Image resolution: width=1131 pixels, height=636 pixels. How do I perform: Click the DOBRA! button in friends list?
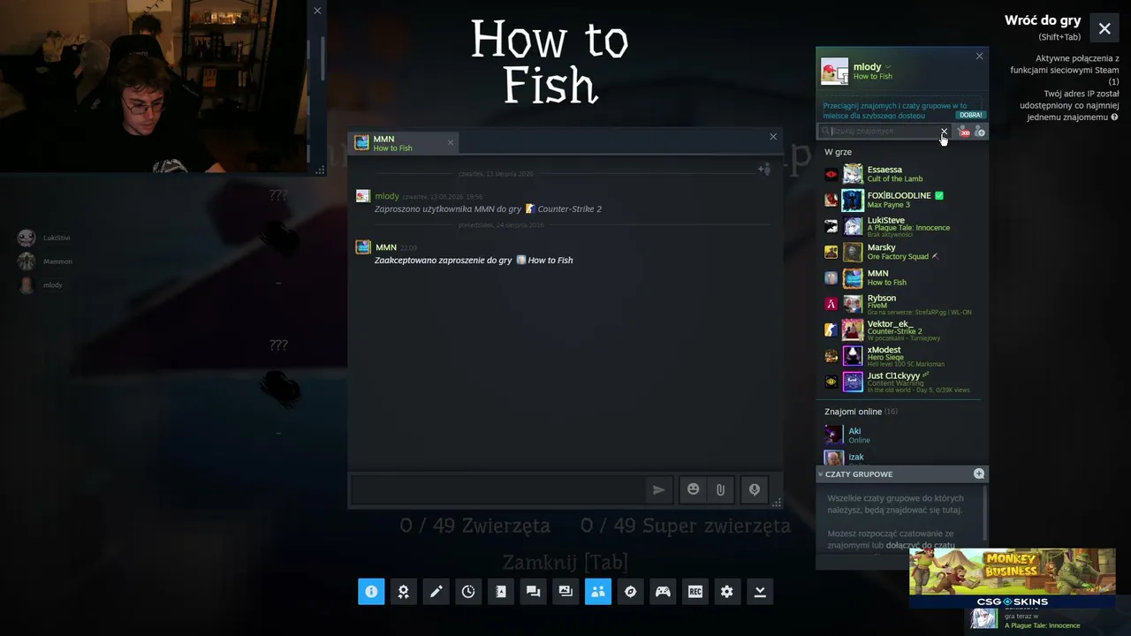(x=970, y=115)
